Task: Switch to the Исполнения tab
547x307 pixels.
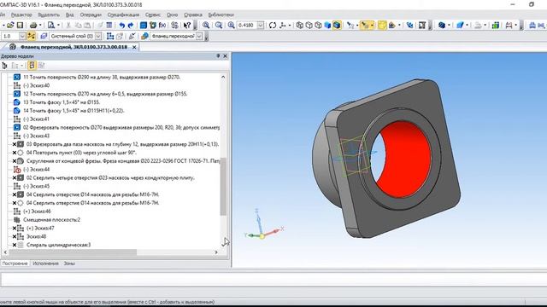Action: [x=45, y=264]
